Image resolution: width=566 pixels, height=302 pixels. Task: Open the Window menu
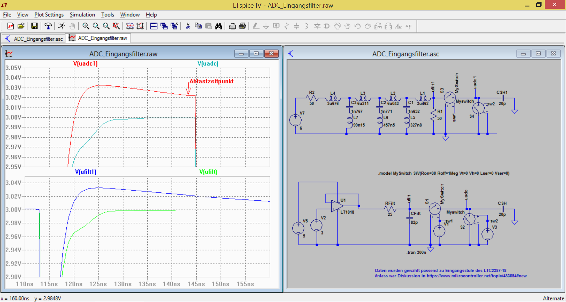(130, 15)
